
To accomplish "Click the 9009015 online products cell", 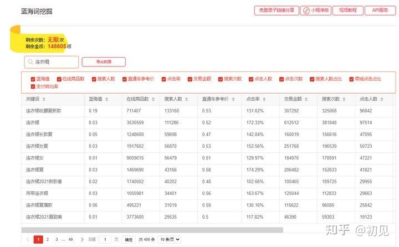I will tap(135, 158).
